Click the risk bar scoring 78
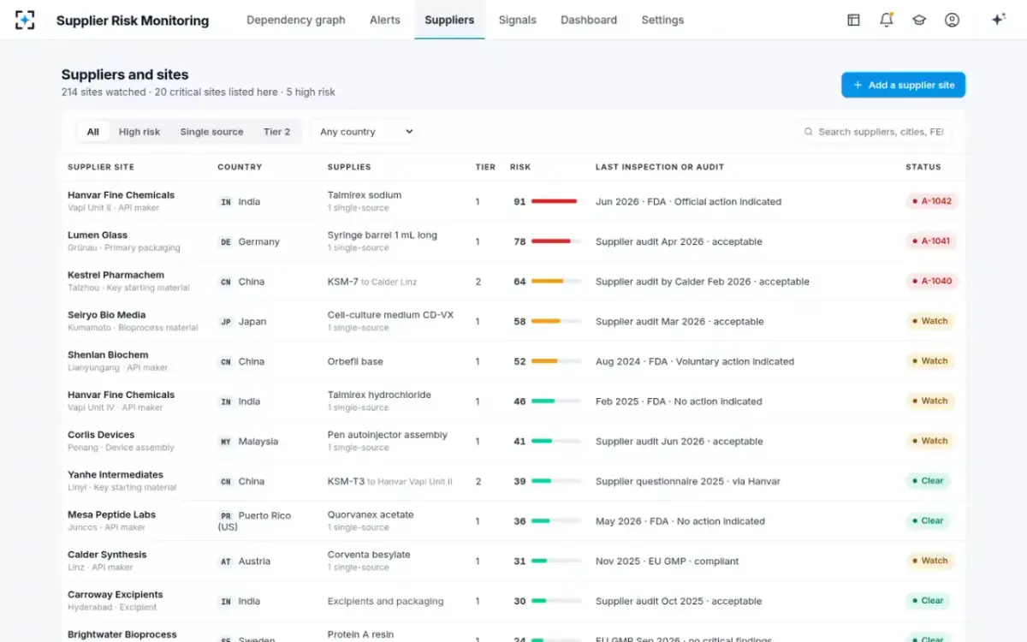 (x=556, y=242)
